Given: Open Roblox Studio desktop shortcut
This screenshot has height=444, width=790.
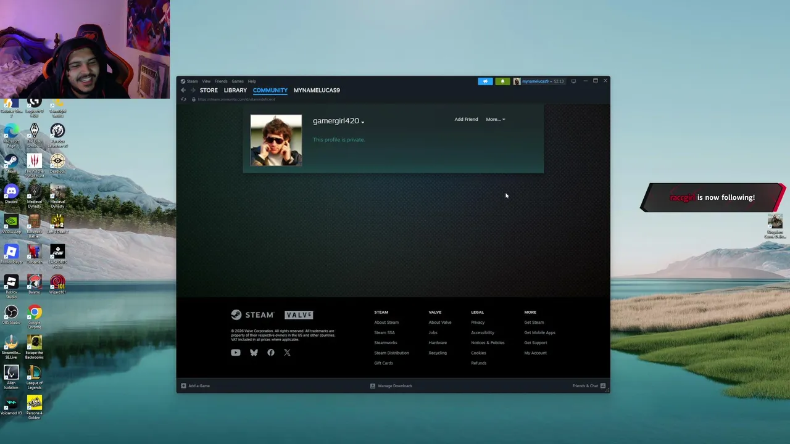Looking at the screenshot, I should point(11,287).
